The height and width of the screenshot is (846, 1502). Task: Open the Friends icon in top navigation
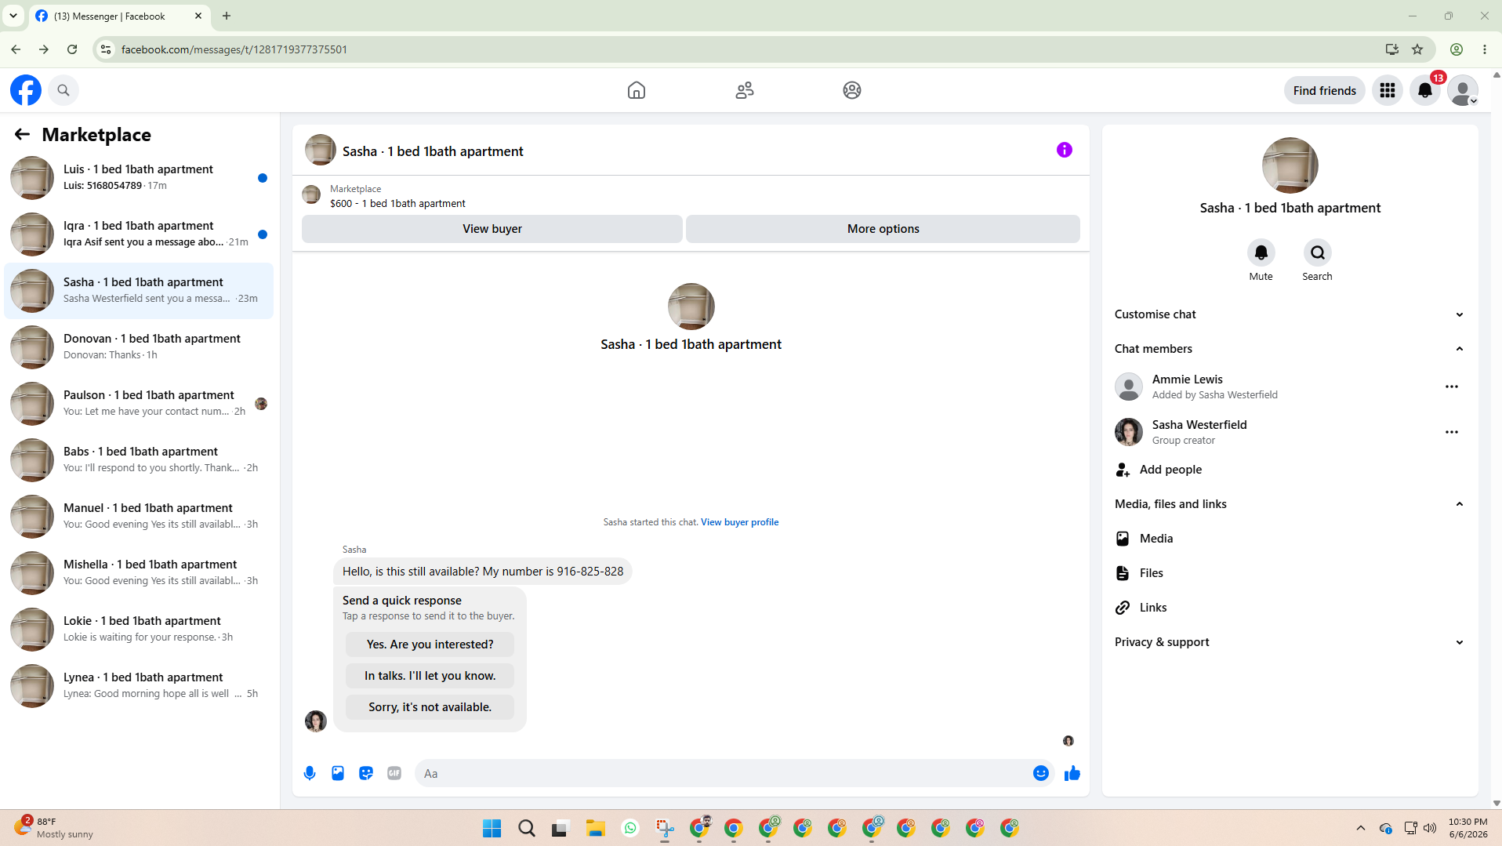point(745,90)
